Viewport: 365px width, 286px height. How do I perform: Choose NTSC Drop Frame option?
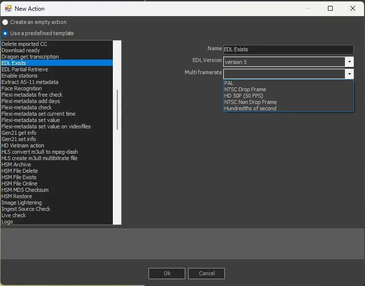click(245, 89)
